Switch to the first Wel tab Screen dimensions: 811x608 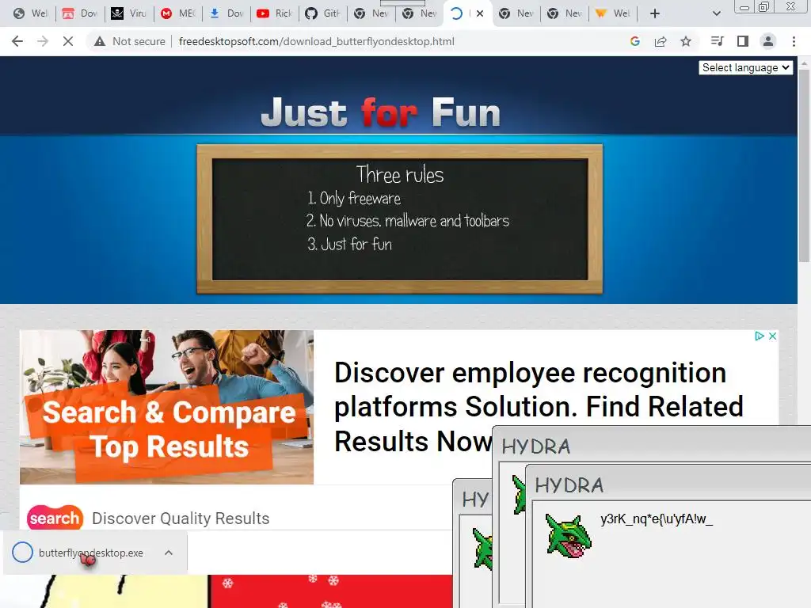pos(30,13)
